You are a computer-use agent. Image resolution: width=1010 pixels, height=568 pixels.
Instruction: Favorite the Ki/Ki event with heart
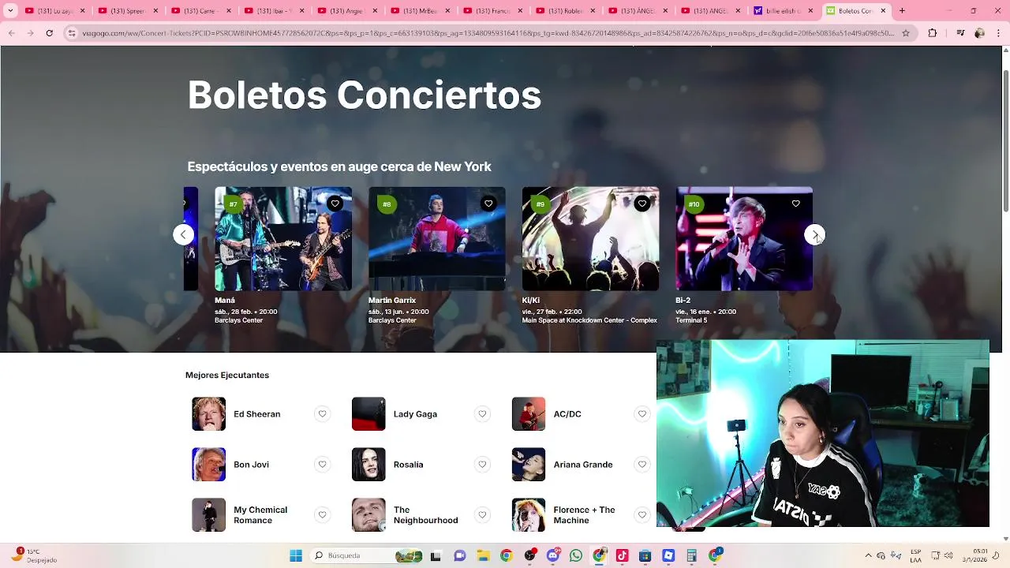642,204
